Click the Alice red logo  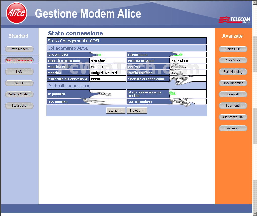[16, 13]
